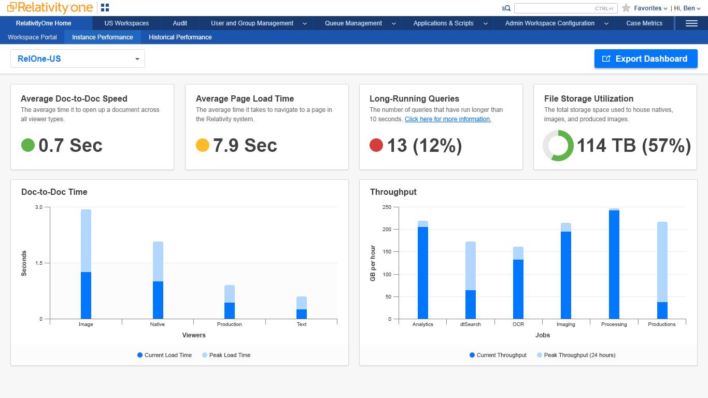Viewport: 708px width, 398px height.
Task: Select the Instance Performance subtab
Action: [103, 37]
